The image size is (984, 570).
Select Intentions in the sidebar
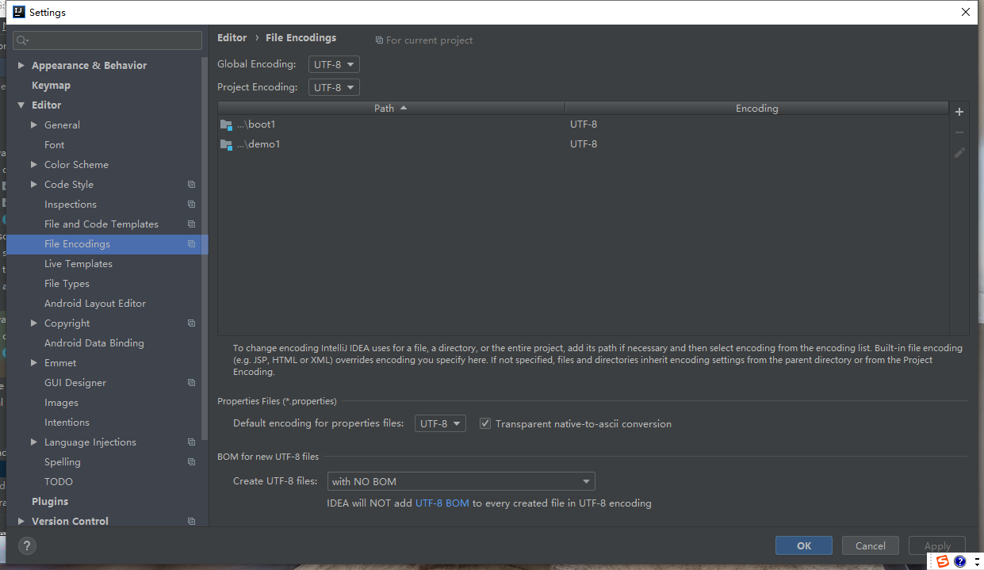[x=67, y=423]
